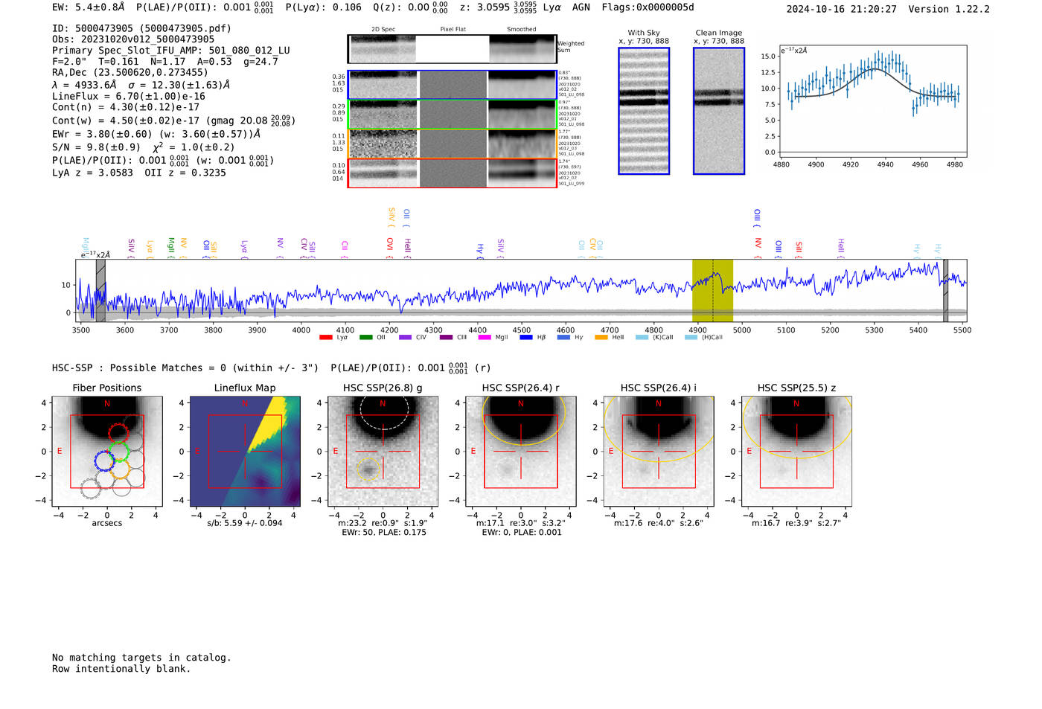Click the AGN classification label in header
The width and height of the screenshot is (1042, 709).
[581, 7]
